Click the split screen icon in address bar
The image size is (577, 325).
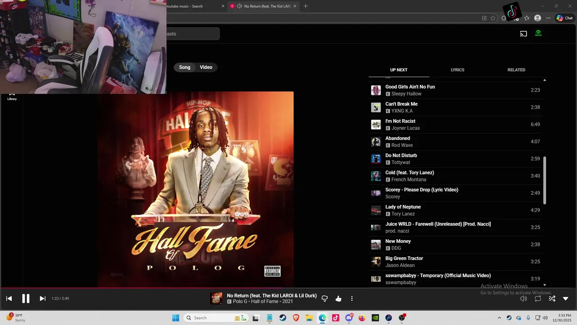click(484, 18)
